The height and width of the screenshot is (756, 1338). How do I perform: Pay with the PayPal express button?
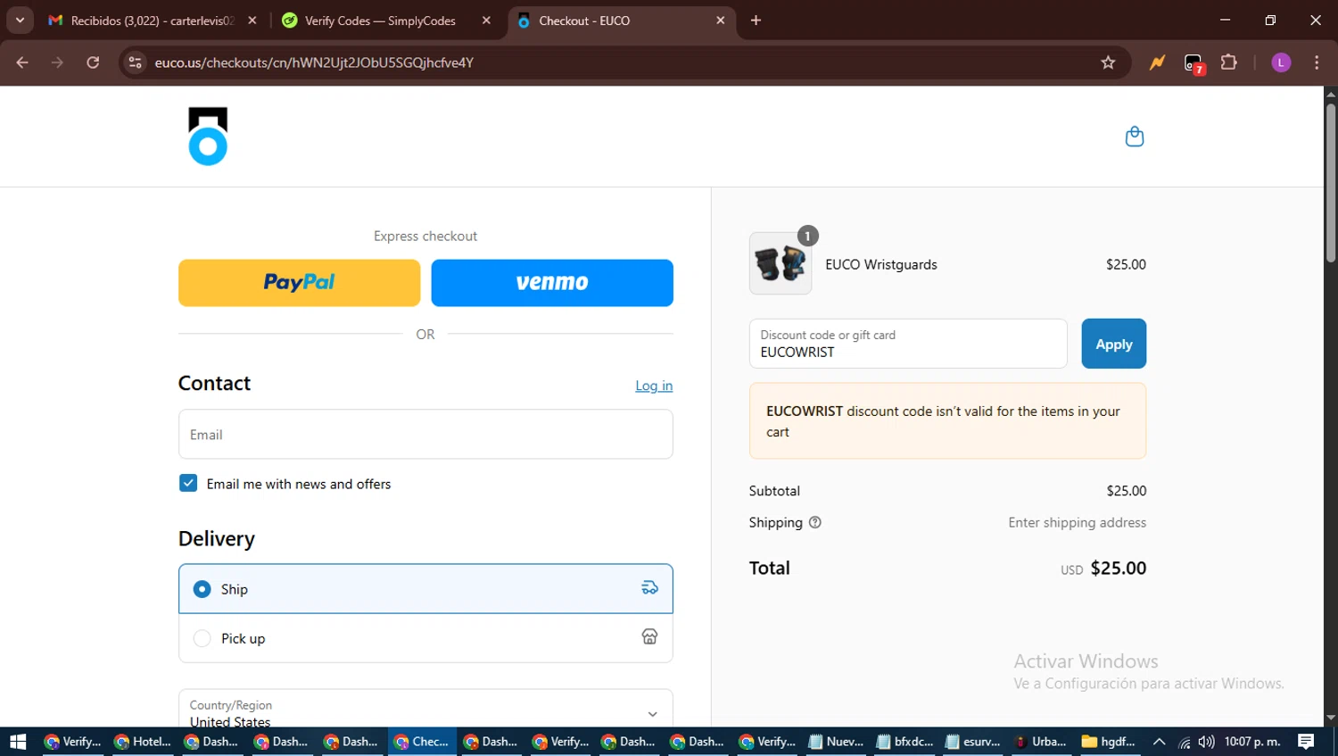tap(299, 283)
